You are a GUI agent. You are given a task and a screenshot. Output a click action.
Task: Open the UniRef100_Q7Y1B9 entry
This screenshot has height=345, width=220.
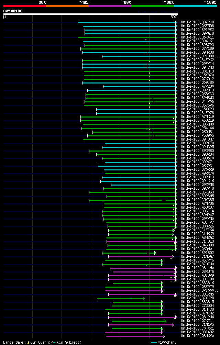pos(197,48)
